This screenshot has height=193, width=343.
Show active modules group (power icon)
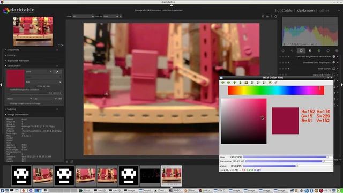point(283,51)
